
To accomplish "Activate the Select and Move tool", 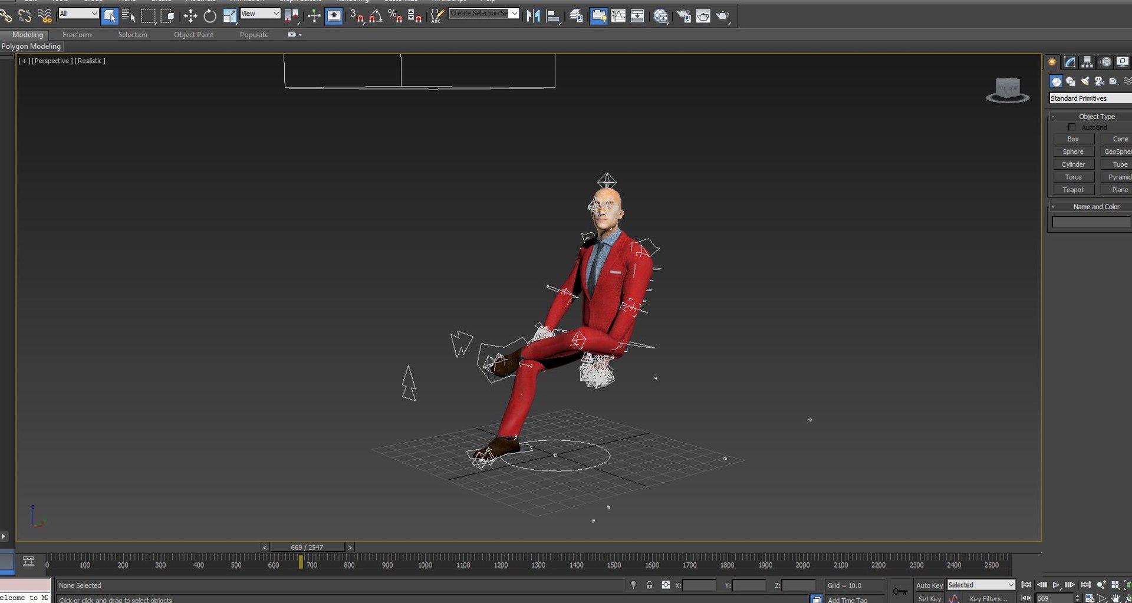I will [x=190, y=16].
